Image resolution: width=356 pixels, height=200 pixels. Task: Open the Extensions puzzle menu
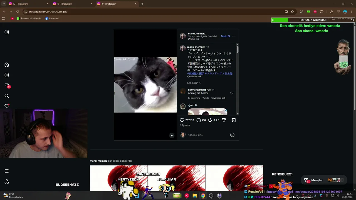(322, 12)
